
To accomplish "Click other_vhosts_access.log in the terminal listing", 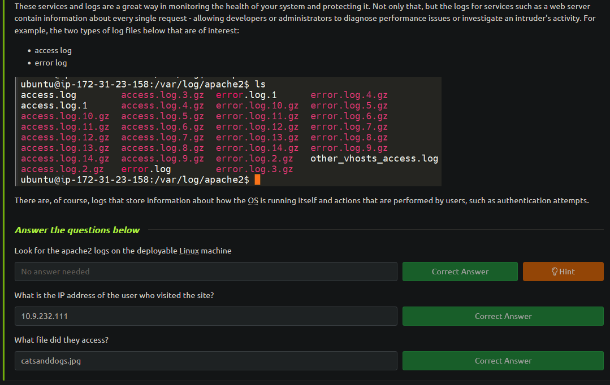I will 374,159.
